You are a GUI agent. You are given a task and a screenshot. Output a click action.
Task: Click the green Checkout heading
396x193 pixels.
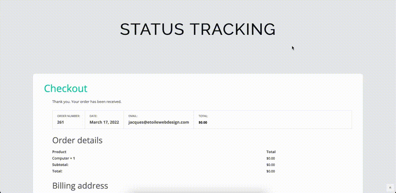(66, 89)
